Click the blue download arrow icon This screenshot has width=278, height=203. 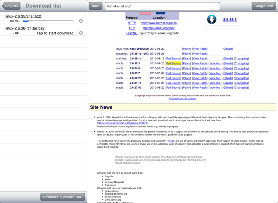coord(212,19)
